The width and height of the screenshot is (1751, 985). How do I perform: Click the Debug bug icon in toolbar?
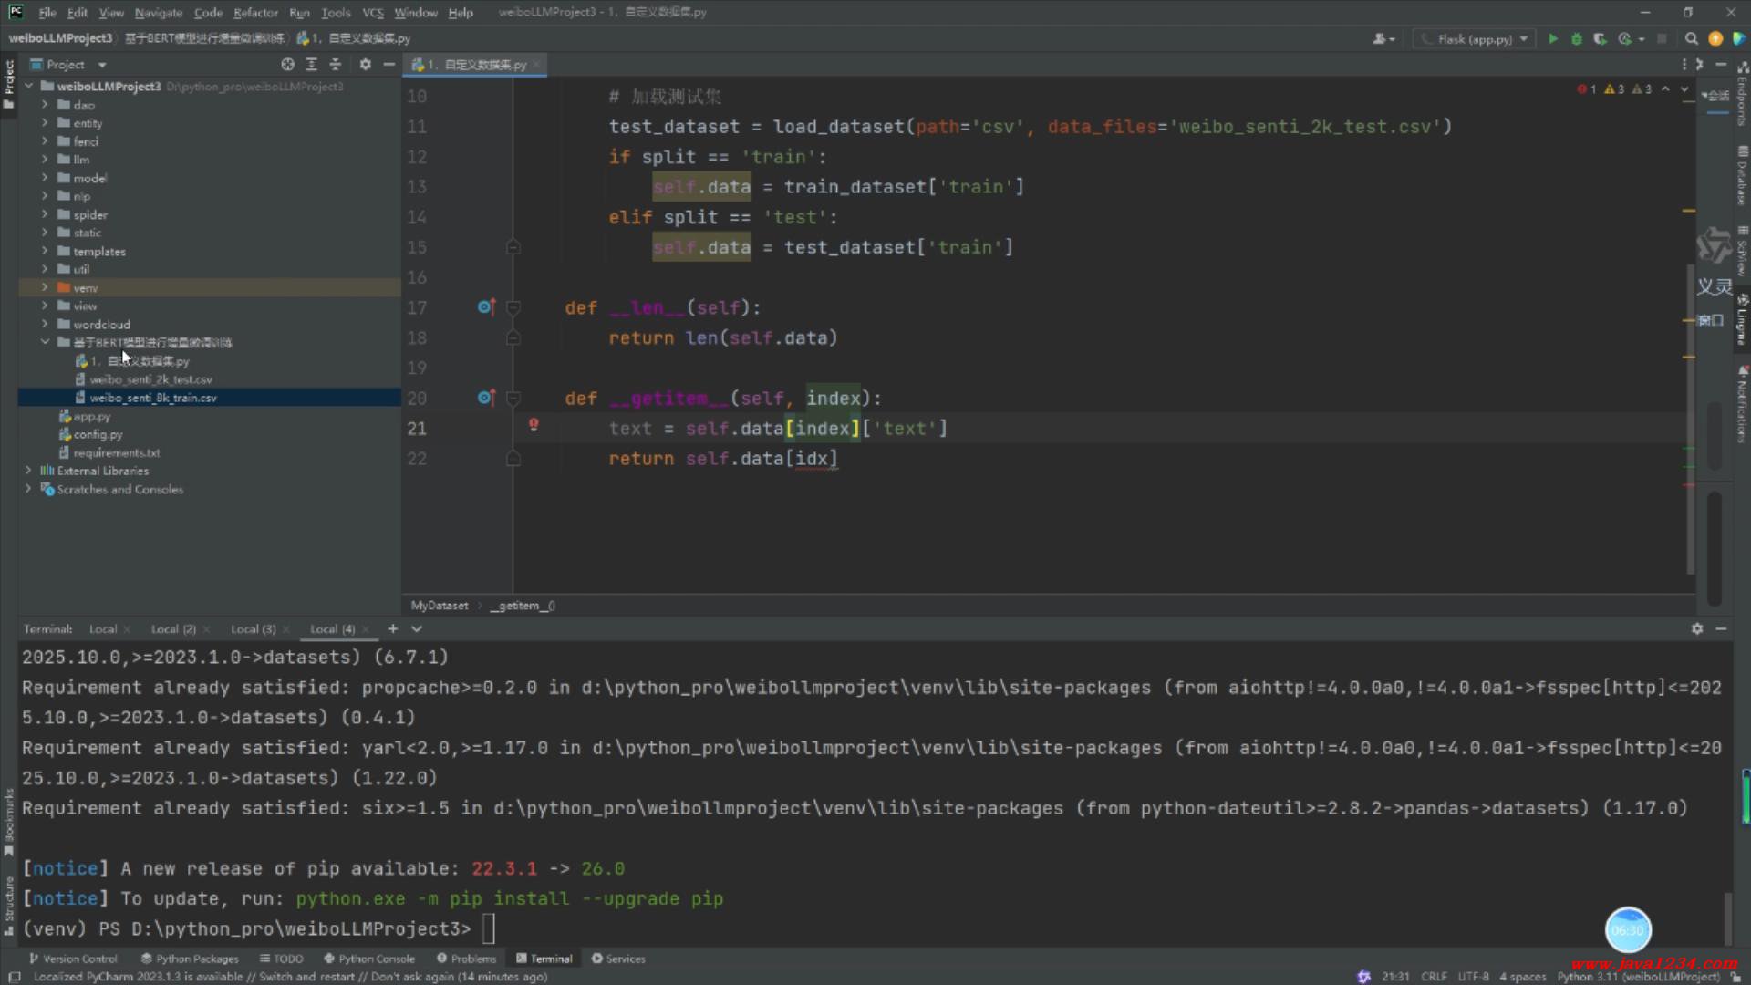[1576, 39]
